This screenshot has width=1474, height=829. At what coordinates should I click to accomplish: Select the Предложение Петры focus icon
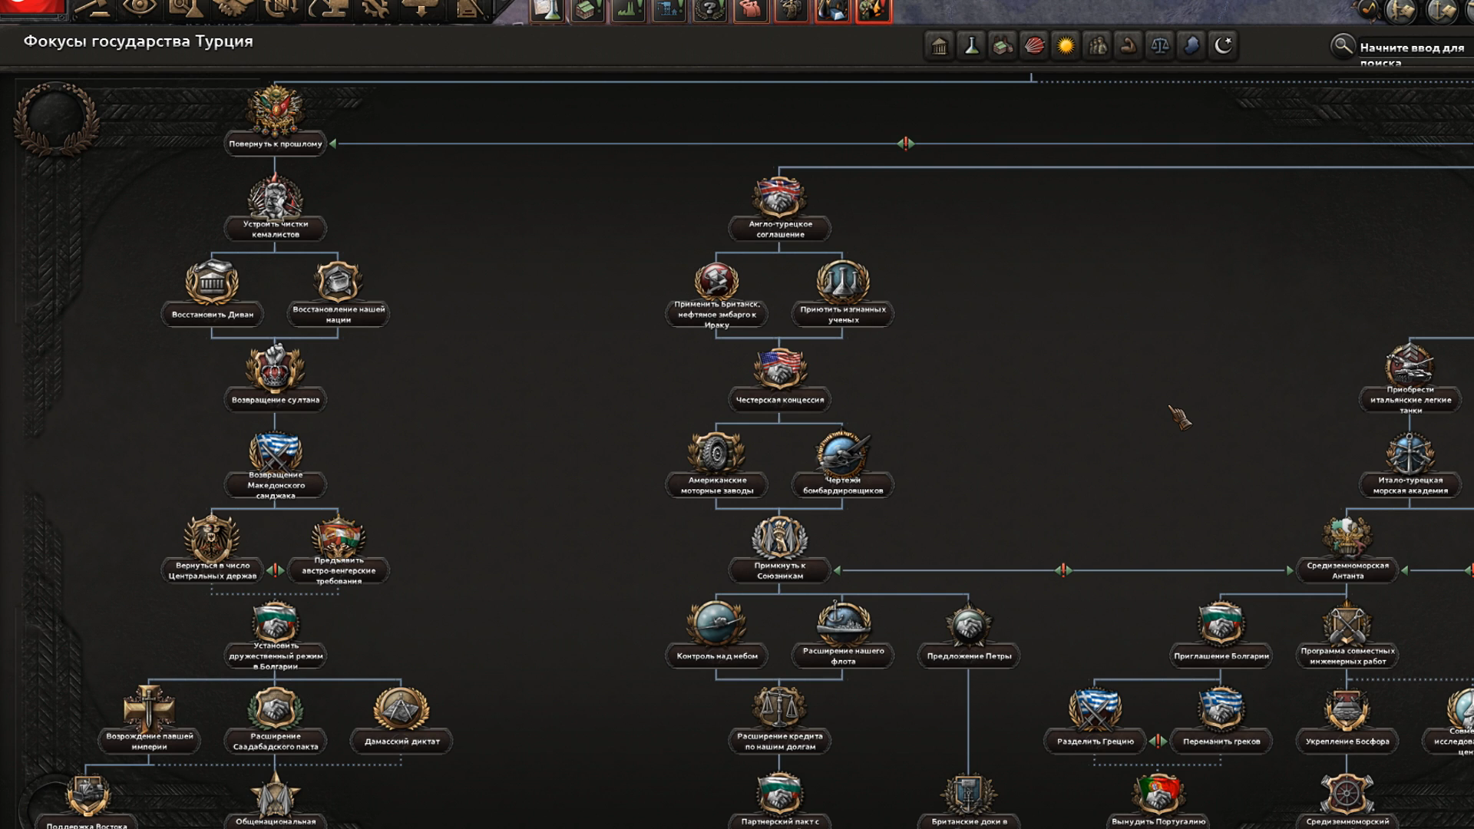968,623
